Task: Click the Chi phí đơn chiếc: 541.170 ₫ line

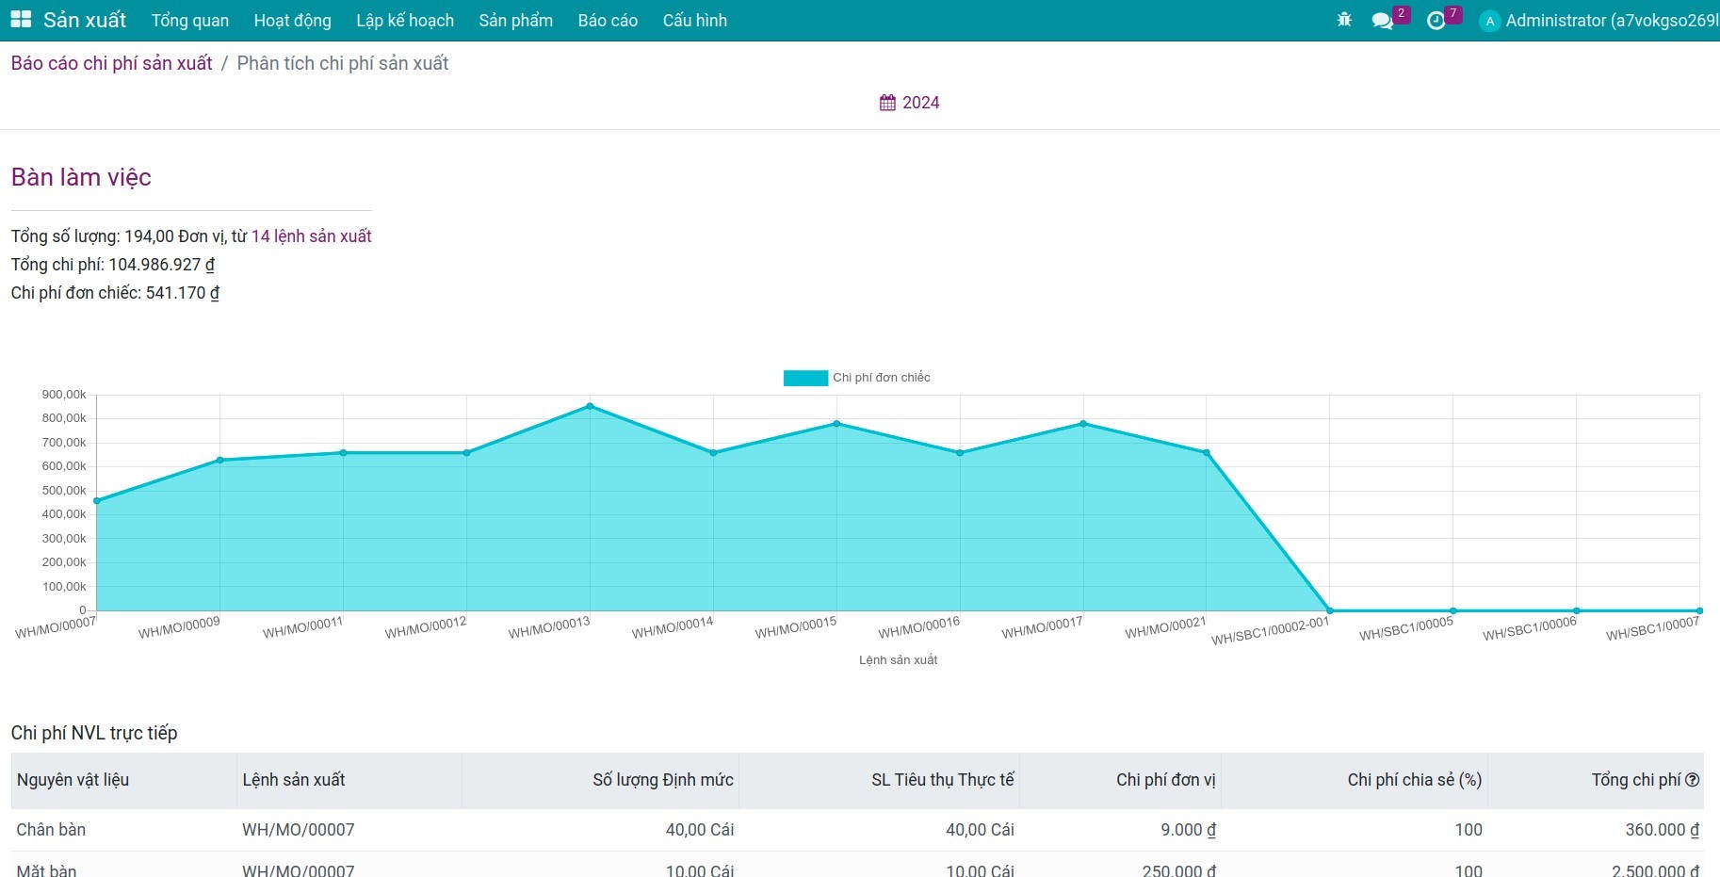Action: (115, 293)
